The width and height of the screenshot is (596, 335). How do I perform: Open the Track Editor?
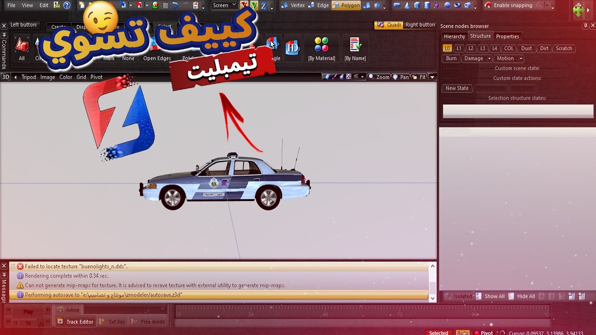75,322
